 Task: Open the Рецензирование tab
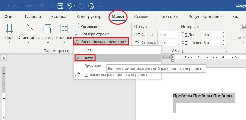pos(205,17)
